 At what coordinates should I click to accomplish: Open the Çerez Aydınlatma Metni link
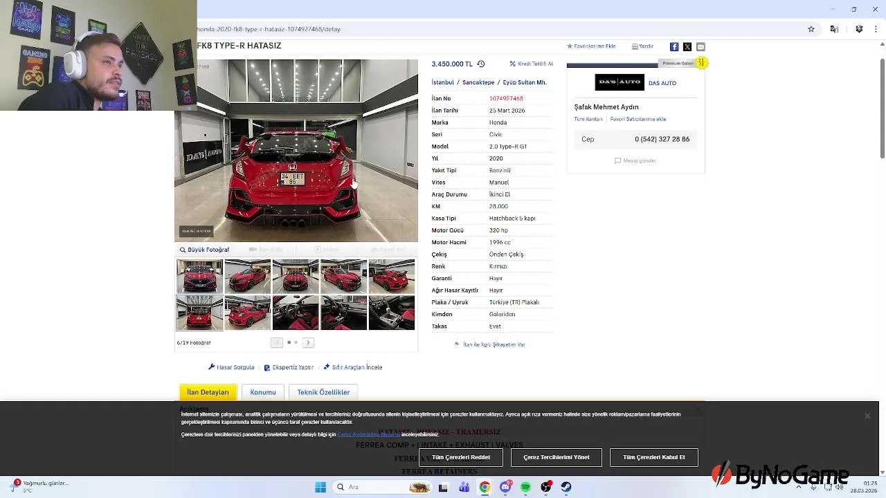point(369,434)
